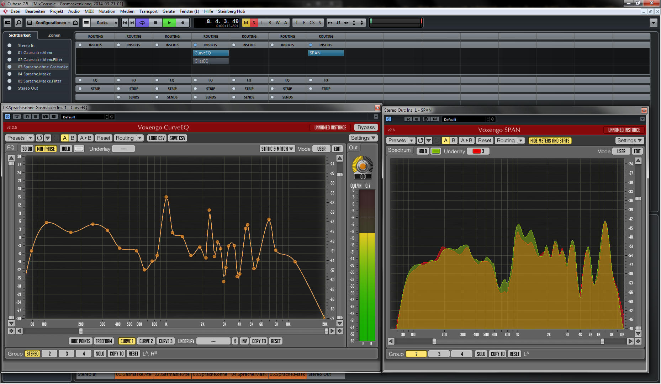This screenshot has height=384, width=661.
Task: Toggle visibility dot for Stereo In
Action: coord(10,46)
